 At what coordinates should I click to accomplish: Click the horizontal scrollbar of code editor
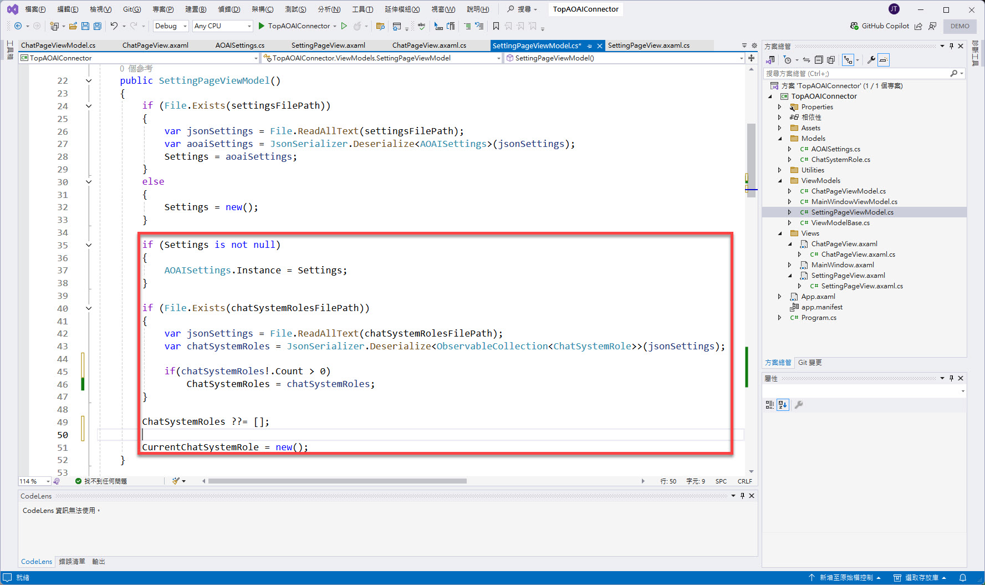tap(338, 481)
